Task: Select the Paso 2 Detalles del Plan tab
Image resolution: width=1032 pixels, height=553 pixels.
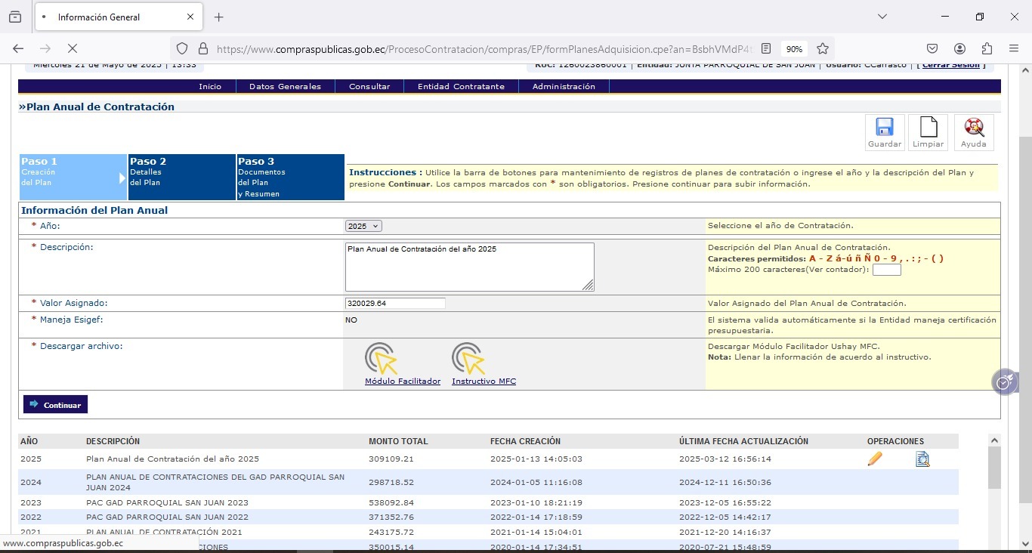Action: [x=181, y=177]
